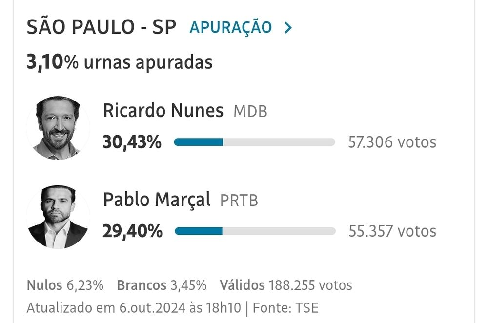Select the Pablo Marçal candidate name
Viewport: 488px width, 323px height.
coord(157,200)
